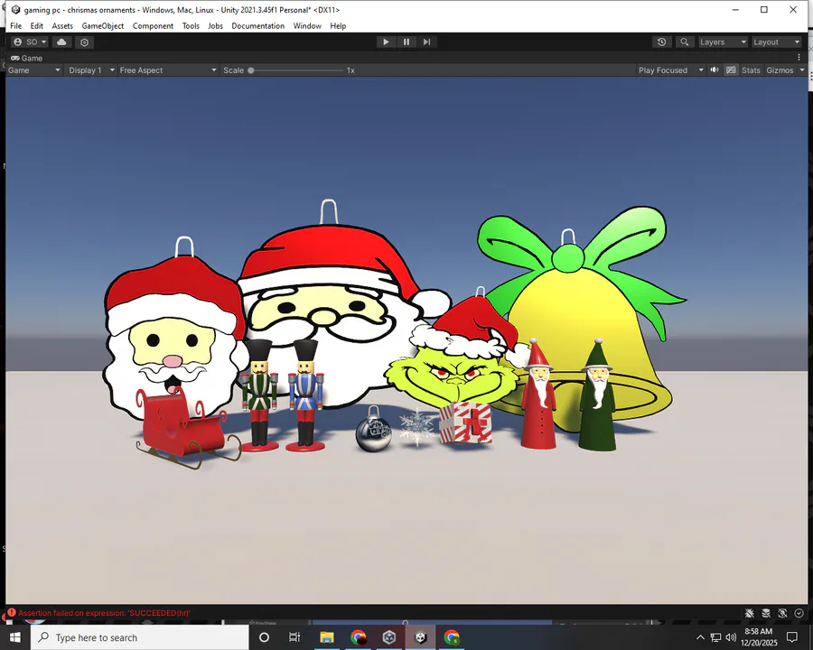The width and height of the screenshot is (813, 650).
Task: Open Cortana circle icon on taskbar
Action: (x=264, y=637)
